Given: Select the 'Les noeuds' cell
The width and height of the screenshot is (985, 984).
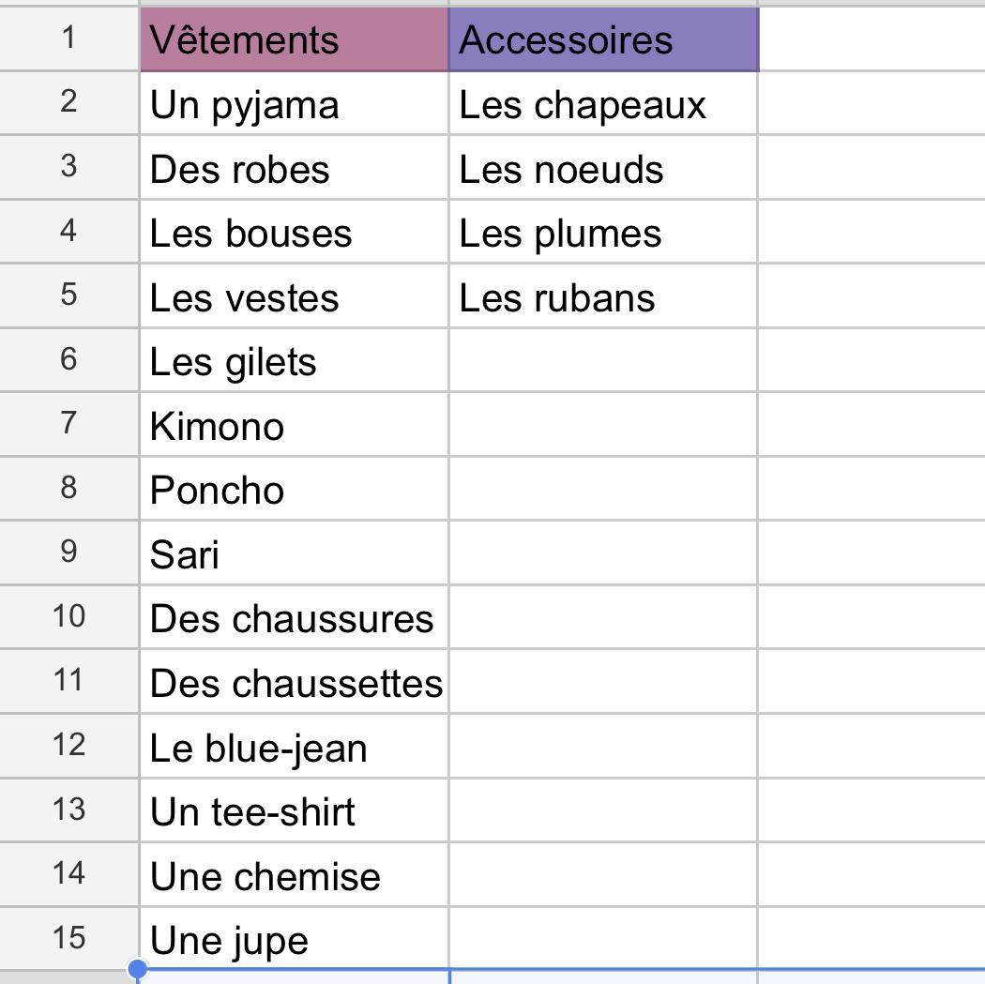Looking at the screenshot, I should (x=604, y=168).
